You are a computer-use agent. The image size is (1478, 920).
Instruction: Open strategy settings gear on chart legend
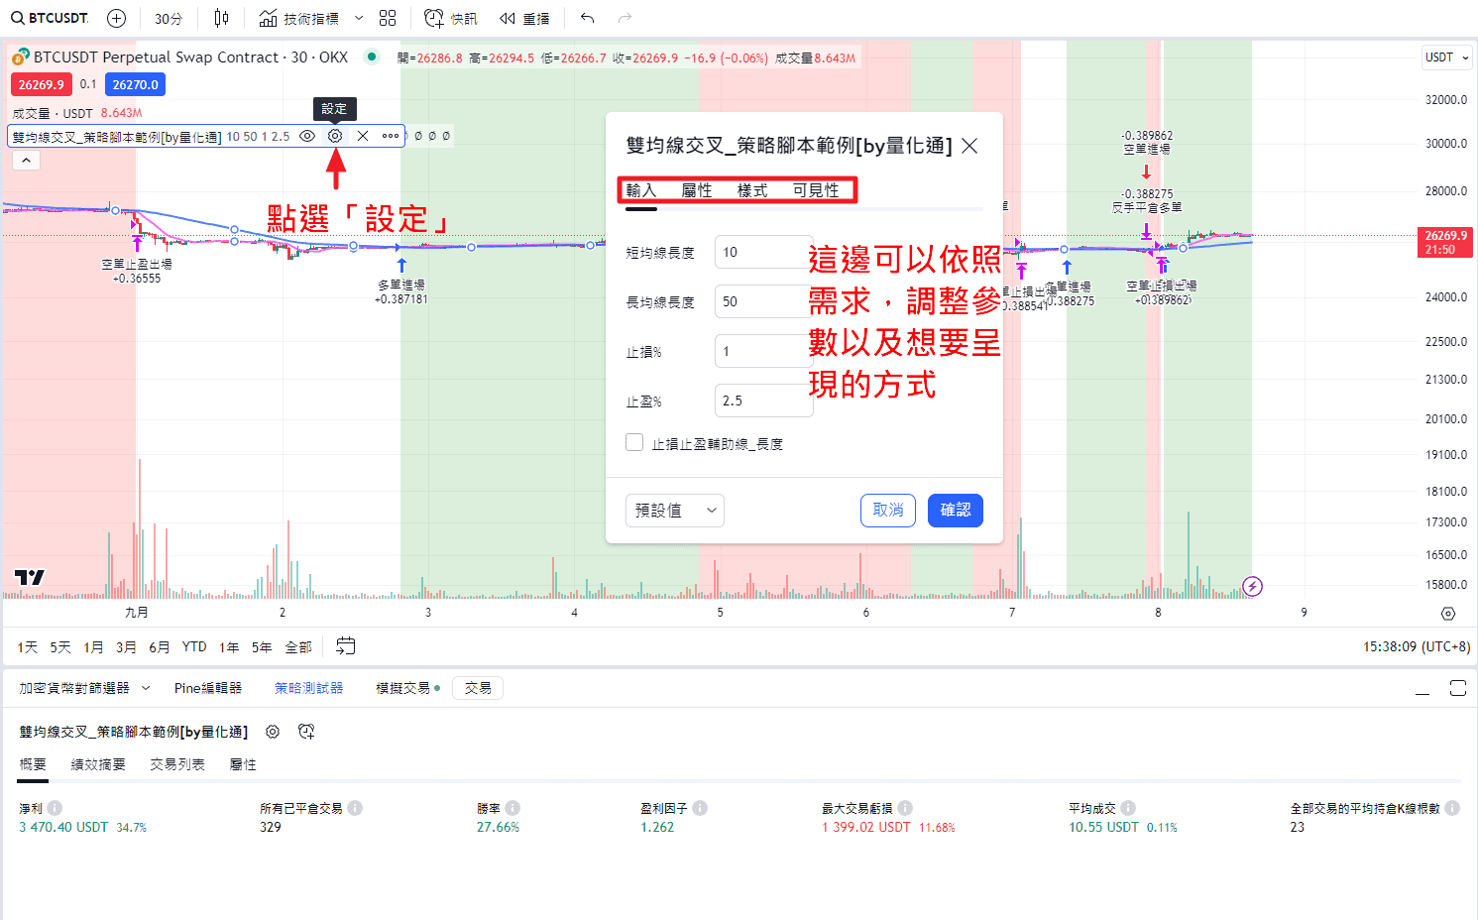(x=335, y=136)
